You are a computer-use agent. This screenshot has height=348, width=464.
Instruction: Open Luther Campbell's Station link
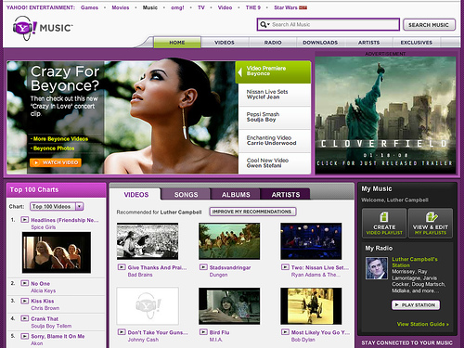[x=415, y=262]
